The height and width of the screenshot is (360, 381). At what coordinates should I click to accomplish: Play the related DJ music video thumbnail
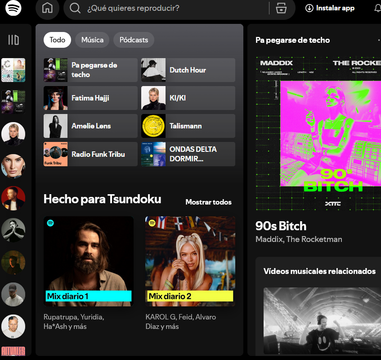point(322,321)
